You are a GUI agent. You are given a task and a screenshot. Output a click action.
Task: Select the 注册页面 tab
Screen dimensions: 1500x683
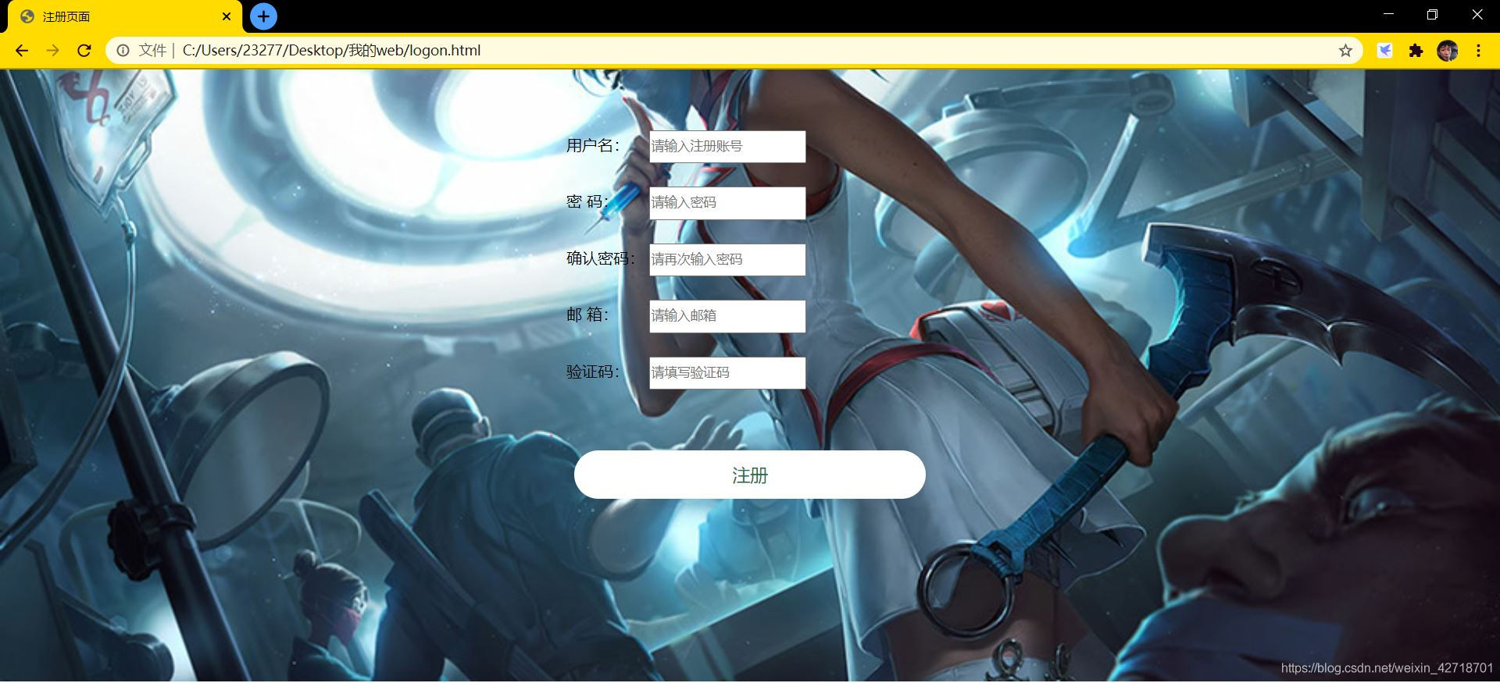(x=125, y=16)
